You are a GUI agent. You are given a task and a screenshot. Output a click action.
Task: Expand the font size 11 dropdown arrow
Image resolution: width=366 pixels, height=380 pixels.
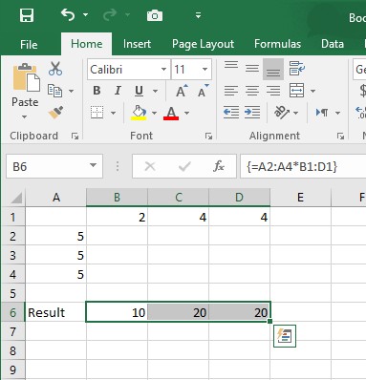point(205,70)
